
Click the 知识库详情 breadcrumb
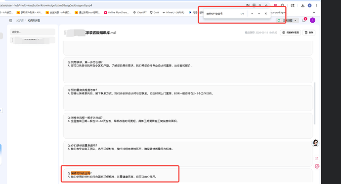(34, 20)
